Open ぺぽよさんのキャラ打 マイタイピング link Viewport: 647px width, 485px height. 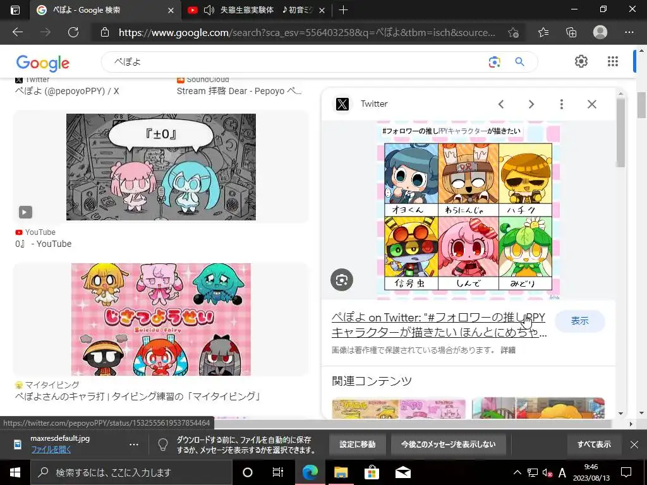138,397
